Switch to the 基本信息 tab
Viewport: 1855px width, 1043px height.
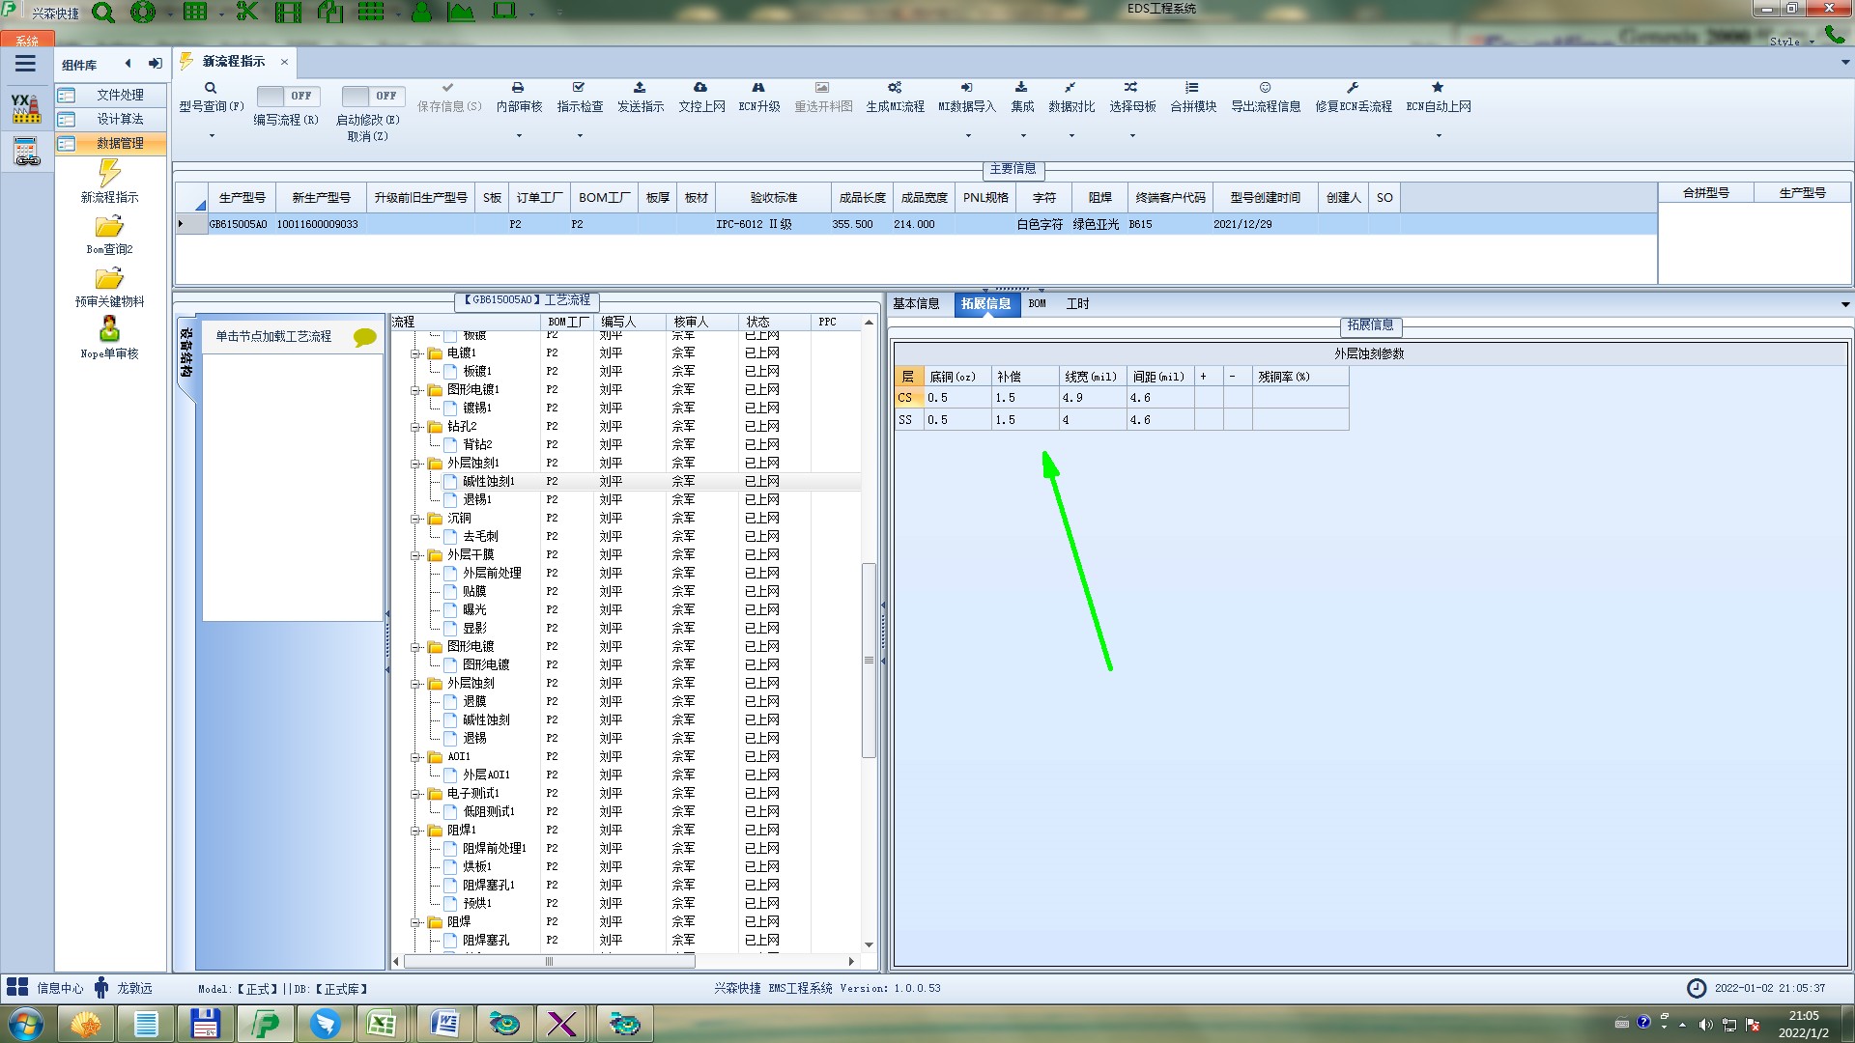915,303
